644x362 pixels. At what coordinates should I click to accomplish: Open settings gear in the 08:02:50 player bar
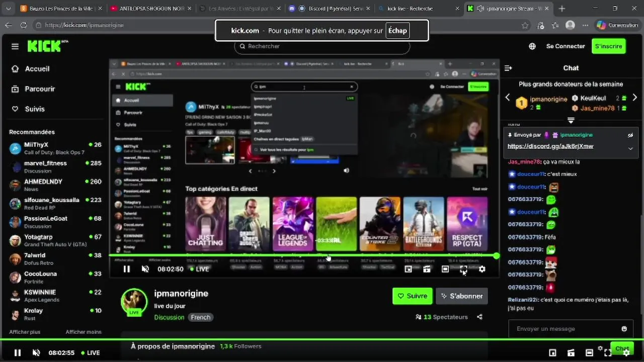pos(482,269)
